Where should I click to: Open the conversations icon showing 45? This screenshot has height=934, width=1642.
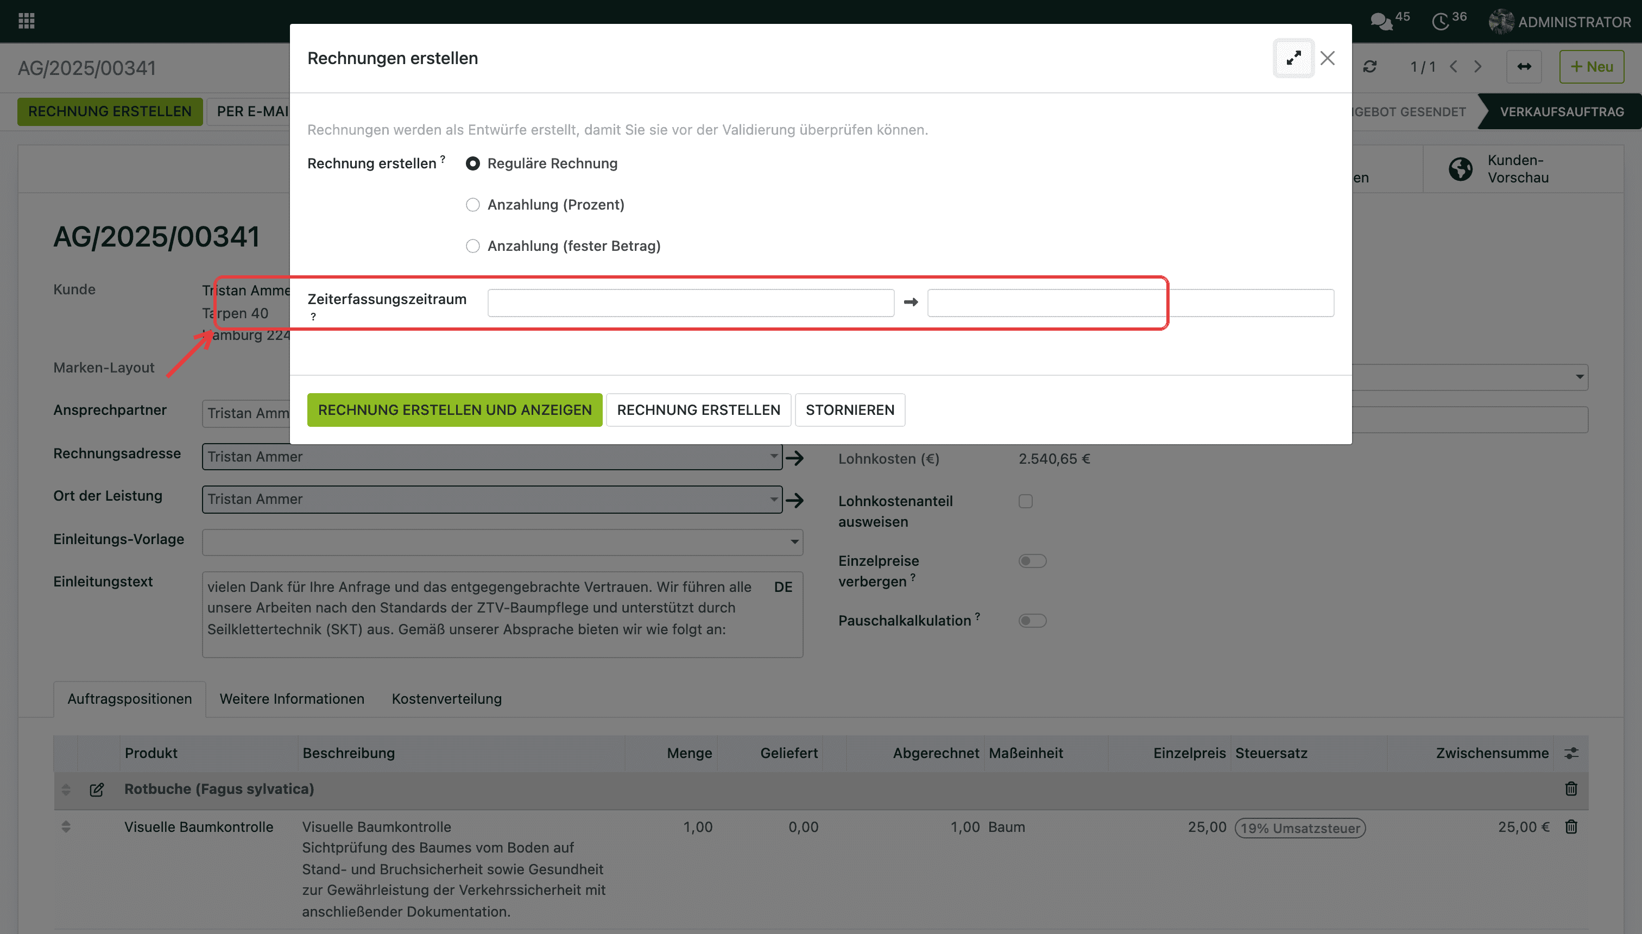coord(1381,22)
